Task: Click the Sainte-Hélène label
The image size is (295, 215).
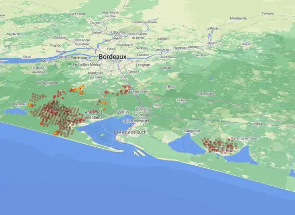Action: [47, 82]
